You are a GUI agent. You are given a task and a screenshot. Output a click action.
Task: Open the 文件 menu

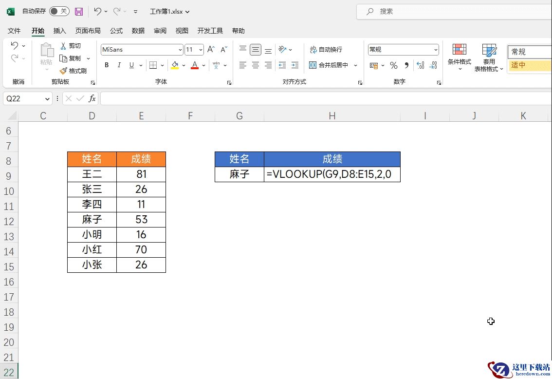pos(14,31)
